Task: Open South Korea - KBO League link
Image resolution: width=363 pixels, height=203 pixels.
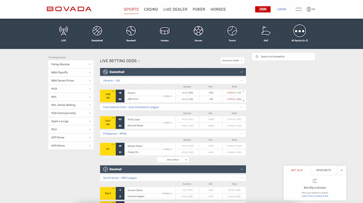Action: (x=120, y=178)
